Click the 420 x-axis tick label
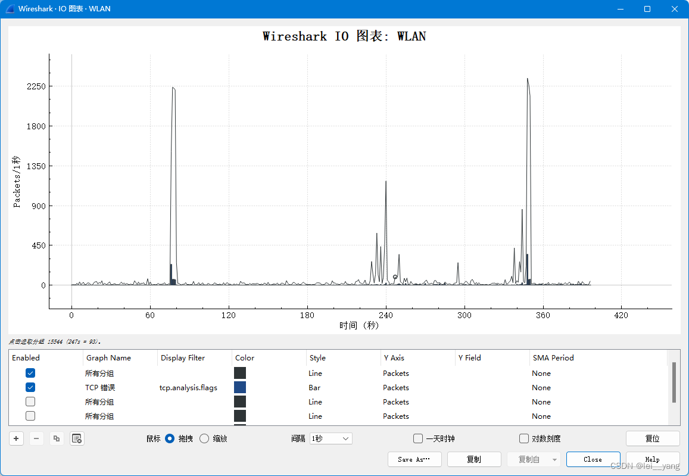Viewport: 689px width, 476px height. (621, 315)
